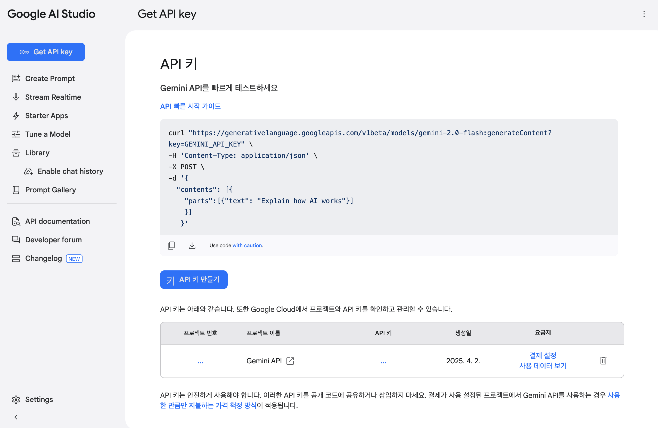
Task: Copy the curl code snippet
Action: point(171,245)
